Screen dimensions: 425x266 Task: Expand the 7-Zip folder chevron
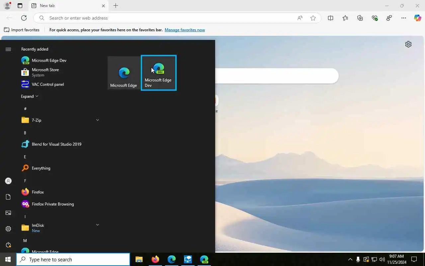(98, 120)
